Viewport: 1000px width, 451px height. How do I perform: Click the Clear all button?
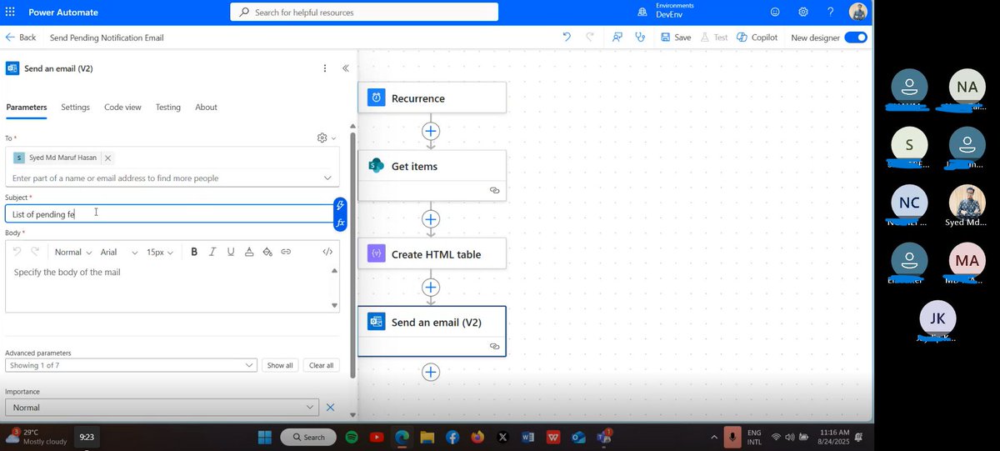coord(321,365)
